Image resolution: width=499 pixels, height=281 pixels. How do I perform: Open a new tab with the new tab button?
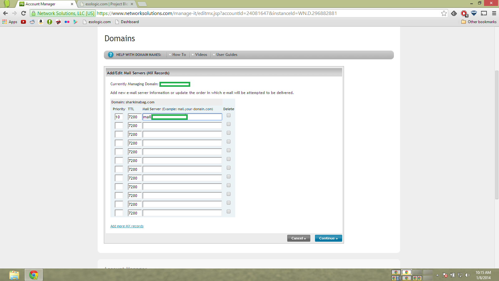[x=142, y=4]
